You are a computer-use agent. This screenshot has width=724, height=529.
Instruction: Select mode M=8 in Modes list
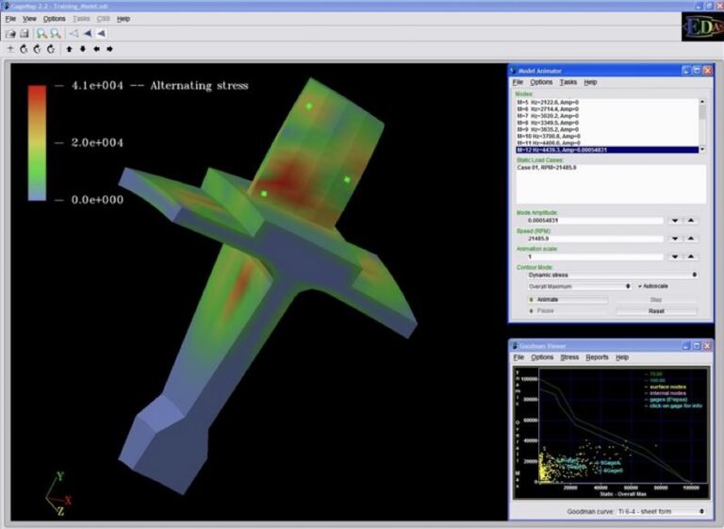pos(607,123)
